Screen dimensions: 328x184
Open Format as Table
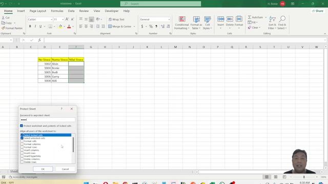click(x=196, y=22)
